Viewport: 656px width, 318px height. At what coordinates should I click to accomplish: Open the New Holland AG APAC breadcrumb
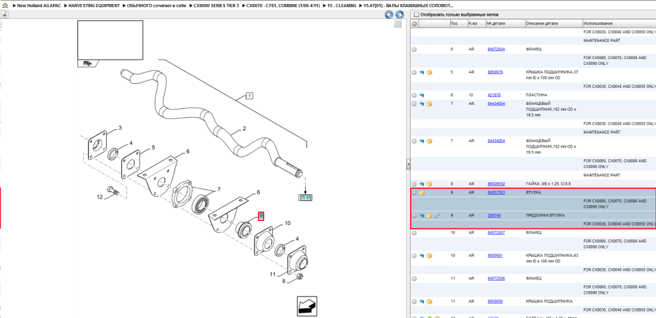[37, 5]
